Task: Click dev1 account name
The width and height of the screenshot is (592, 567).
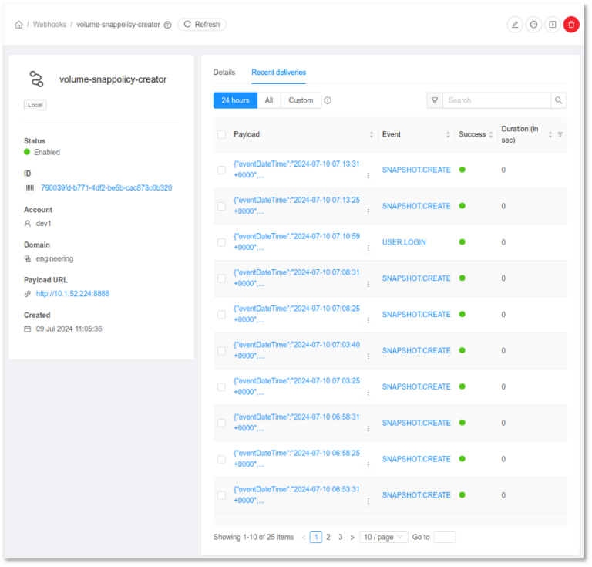Action: pos(43,224)
